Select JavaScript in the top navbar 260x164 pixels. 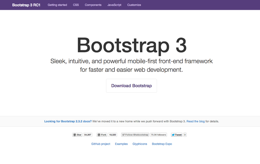(x=114, y=5)
